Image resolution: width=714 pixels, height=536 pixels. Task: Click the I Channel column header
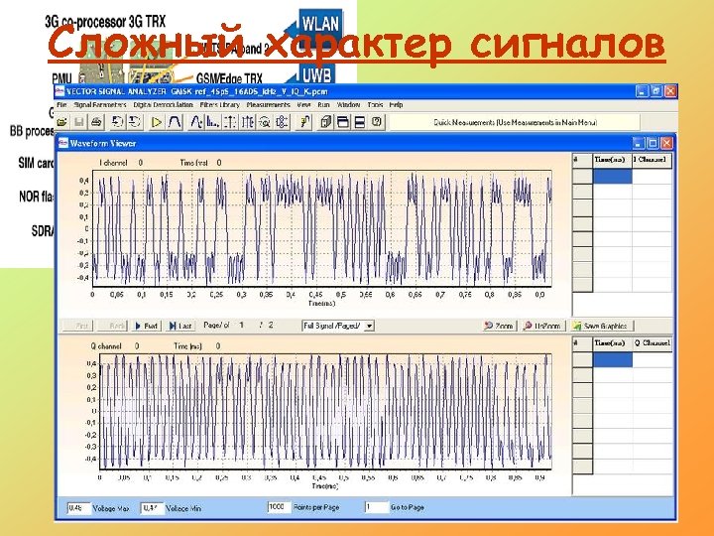pos(652,160)
